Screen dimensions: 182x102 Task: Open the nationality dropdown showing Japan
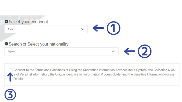(61, 51)
